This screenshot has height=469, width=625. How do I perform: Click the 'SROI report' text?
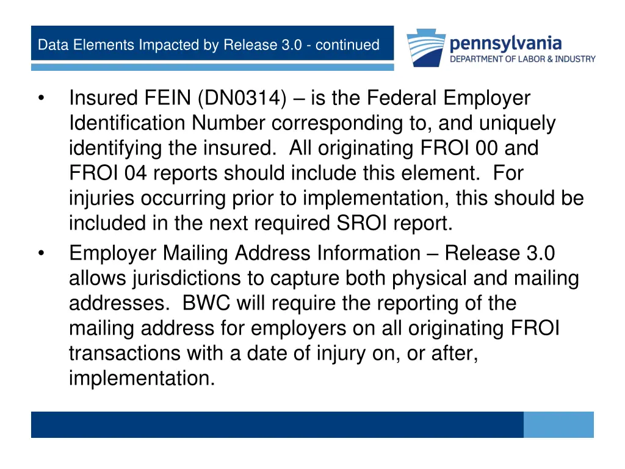click(x=395, y=223)
